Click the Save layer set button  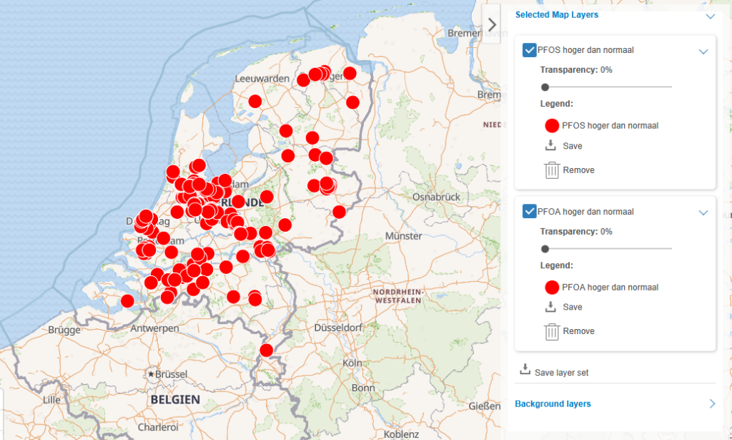coord(562,373)
